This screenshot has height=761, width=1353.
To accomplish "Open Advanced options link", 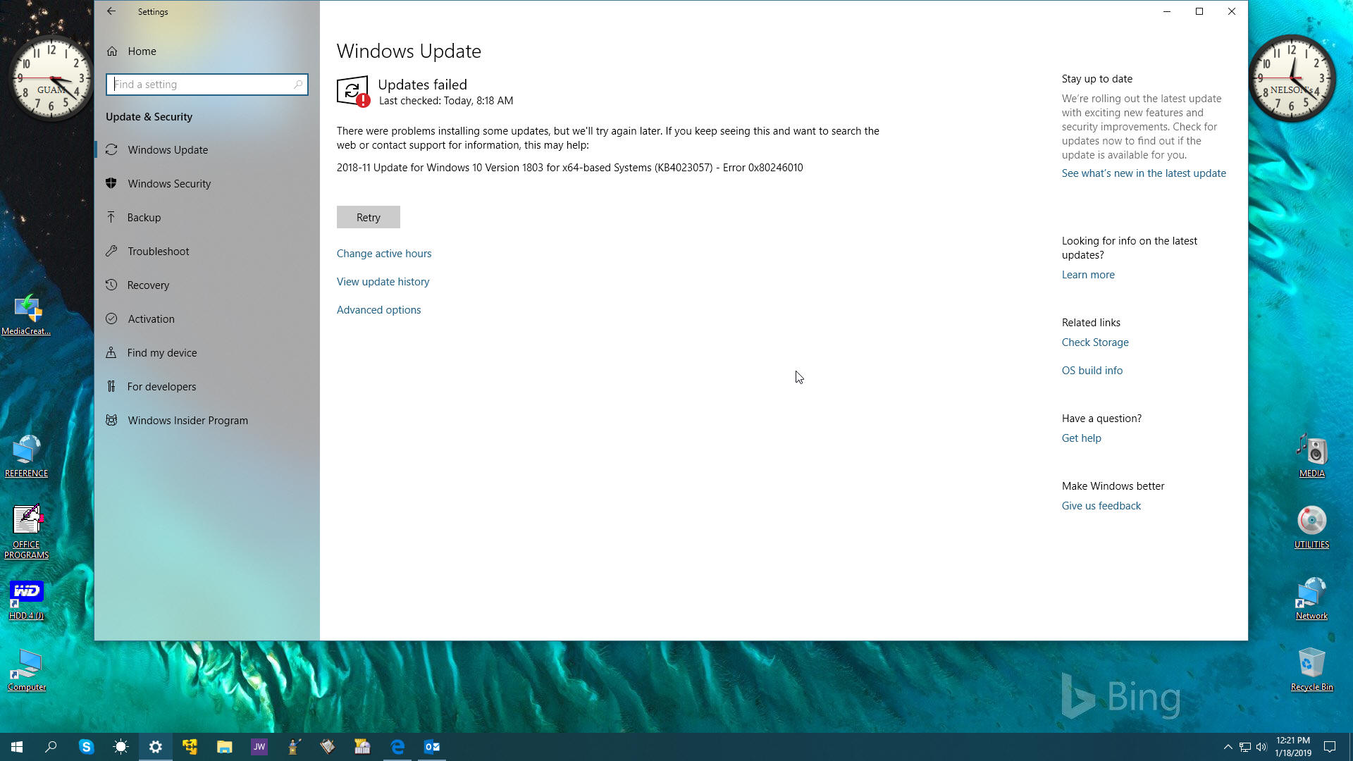I will pos(378,310).
